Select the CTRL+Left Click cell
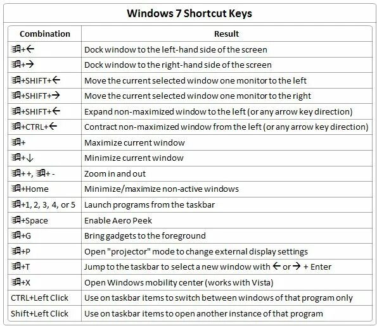Screen dimensions: 377x326 [45, 298]
